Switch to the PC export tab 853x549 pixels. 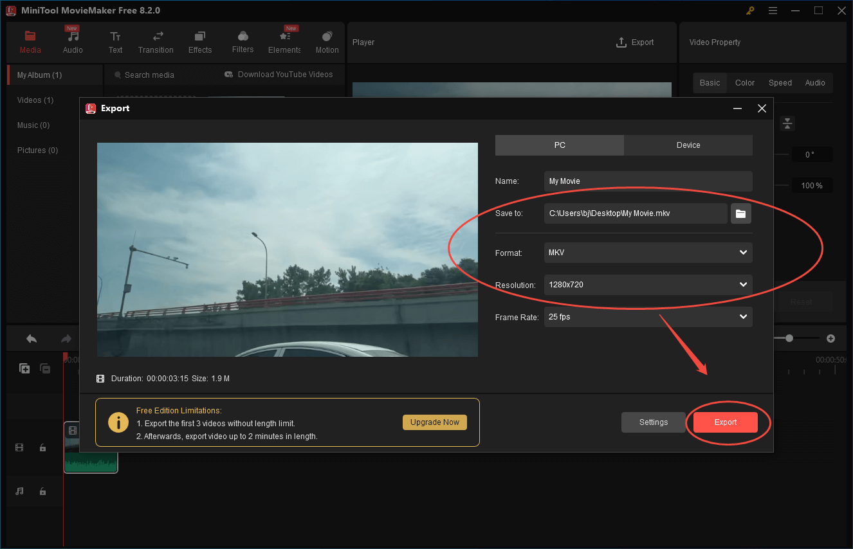point(560,145)
